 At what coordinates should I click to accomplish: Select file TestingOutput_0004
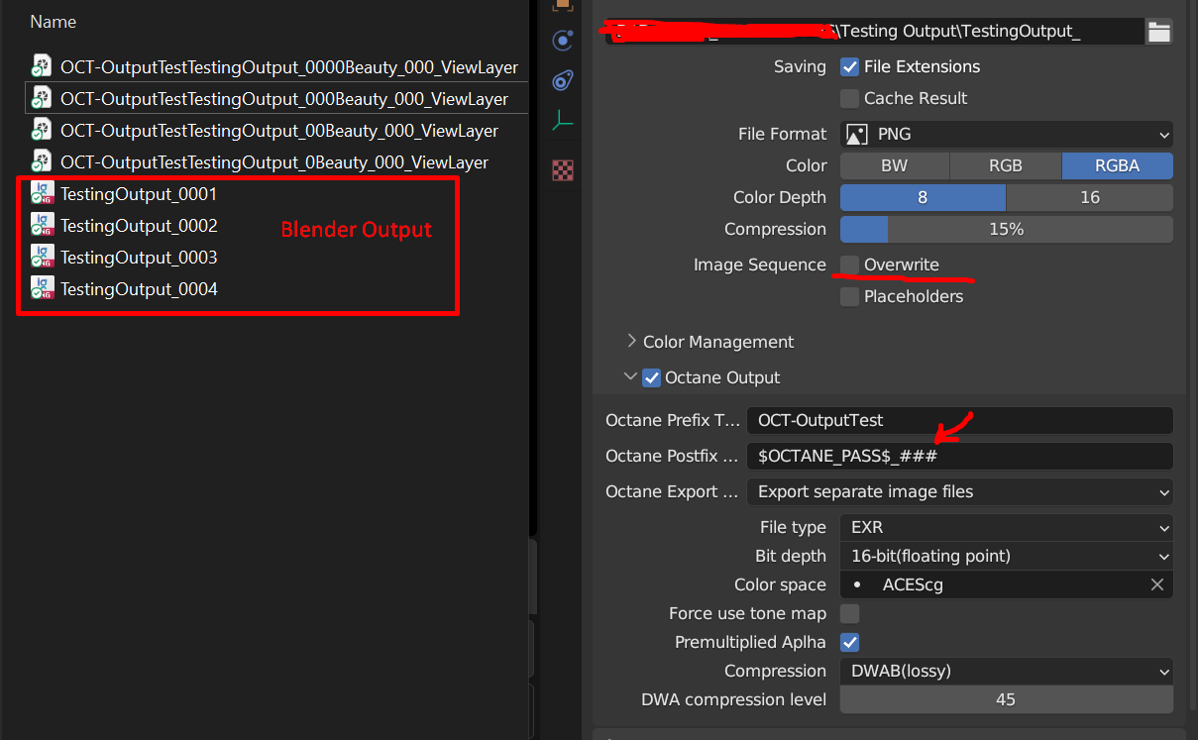pos(139,289)
